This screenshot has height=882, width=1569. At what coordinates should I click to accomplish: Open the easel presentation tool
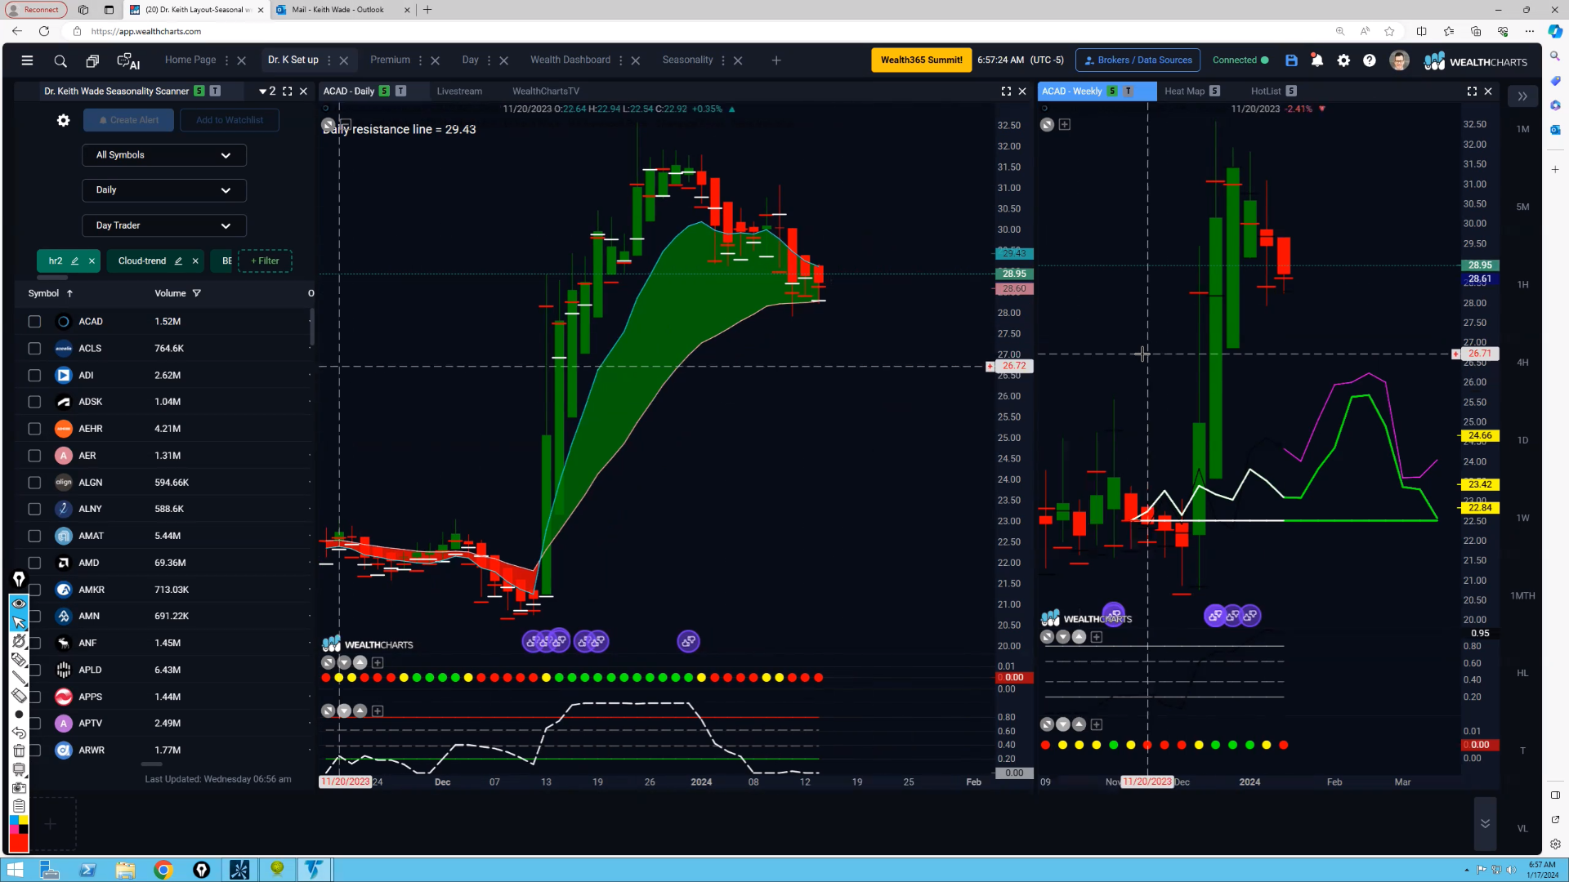pos(19,769)
